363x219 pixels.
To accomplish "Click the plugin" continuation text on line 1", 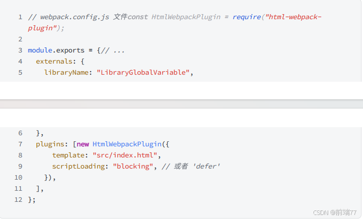I will (42, 28).
